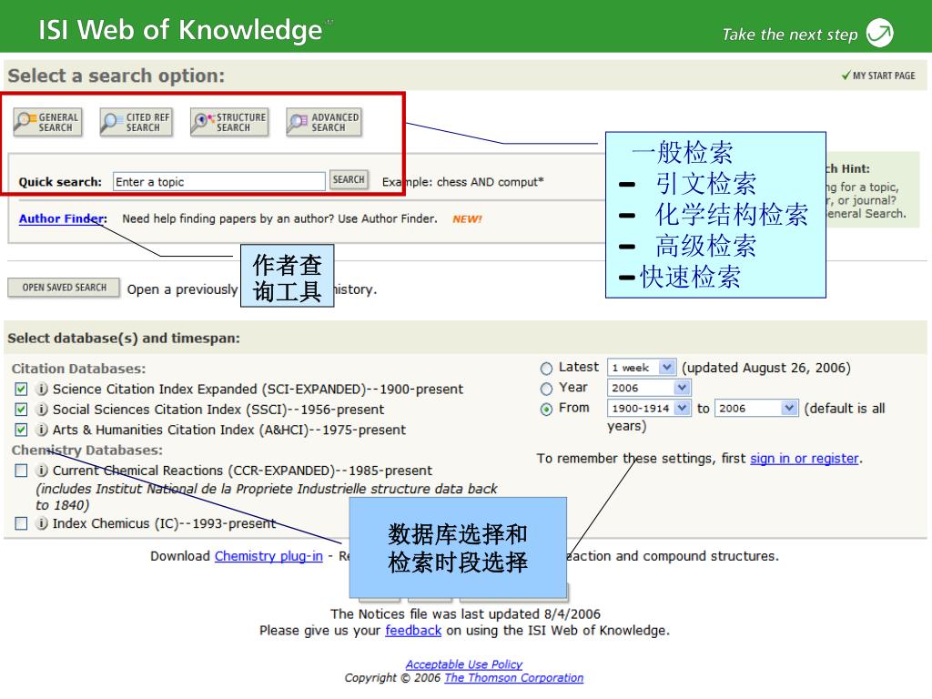The width and height of the screenshot is (932, 699).
Task: Show info for Science Citation Index Expanded
Action: tap(42, 390)
